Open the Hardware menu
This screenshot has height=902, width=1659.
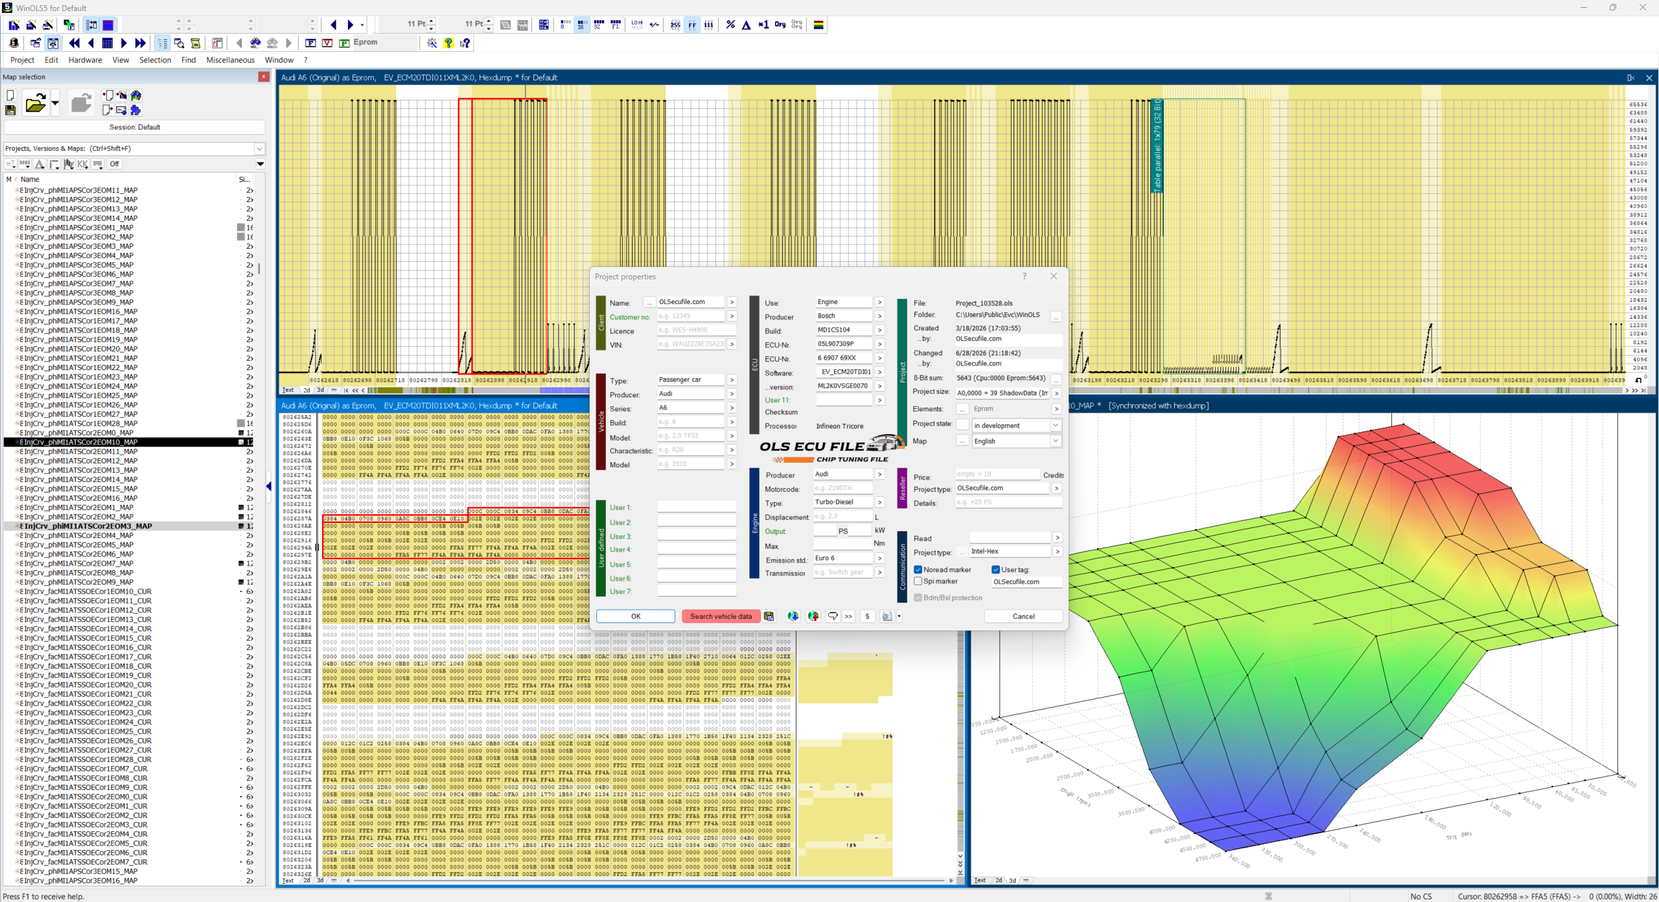(x=86, y=60)
